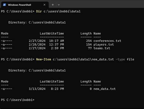The width and height of the screenshot is (144, 109).
Task: Expand the new tab profile dropdown chevron
Action: click(x=59, y=5)
